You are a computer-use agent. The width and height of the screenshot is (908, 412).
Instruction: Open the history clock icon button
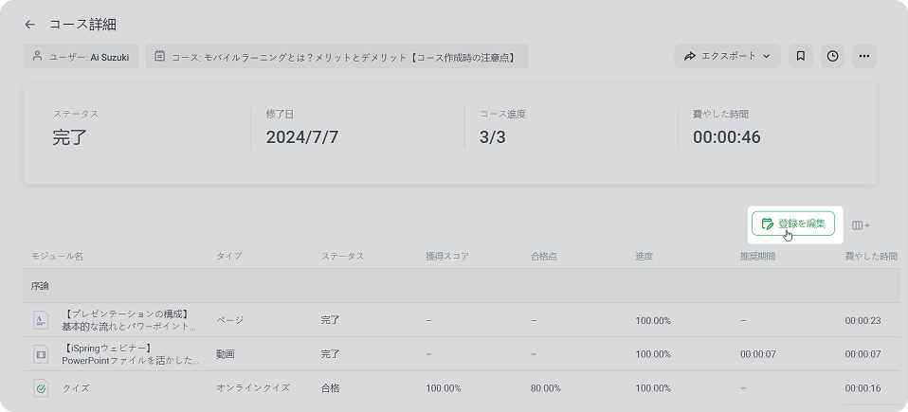pyautogui.click(x=832, y=56)
